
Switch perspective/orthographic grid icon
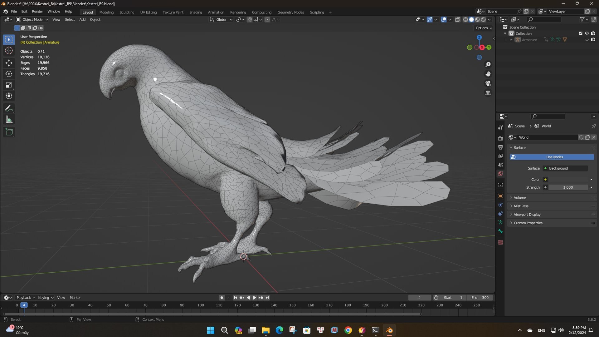[x=488, y=93]
